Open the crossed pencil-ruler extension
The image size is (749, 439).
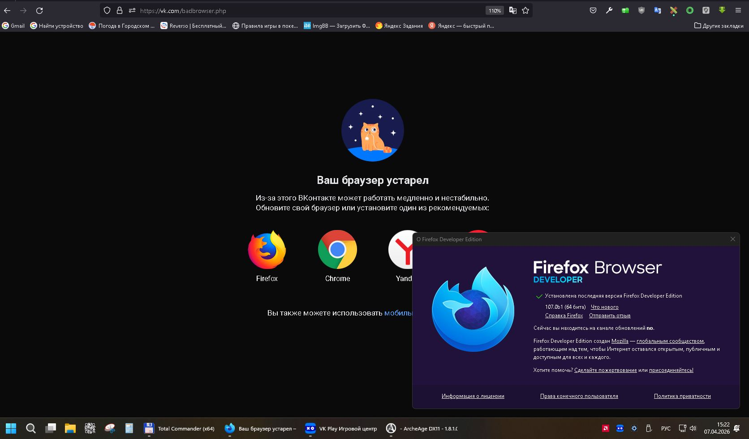point(674,11)
